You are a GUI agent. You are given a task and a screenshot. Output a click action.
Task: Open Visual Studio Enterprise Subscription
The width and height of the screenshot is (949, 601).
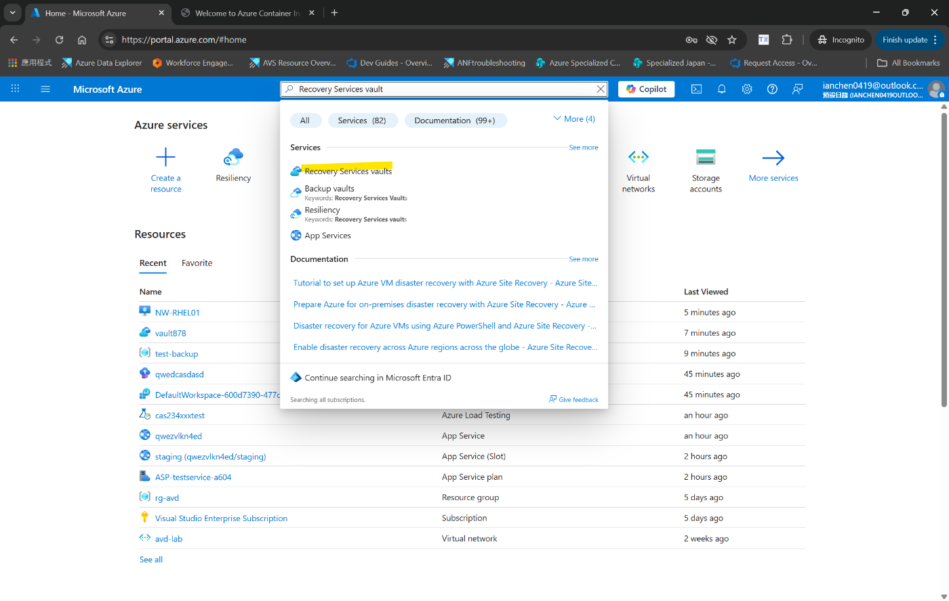(x=221, y=518)
